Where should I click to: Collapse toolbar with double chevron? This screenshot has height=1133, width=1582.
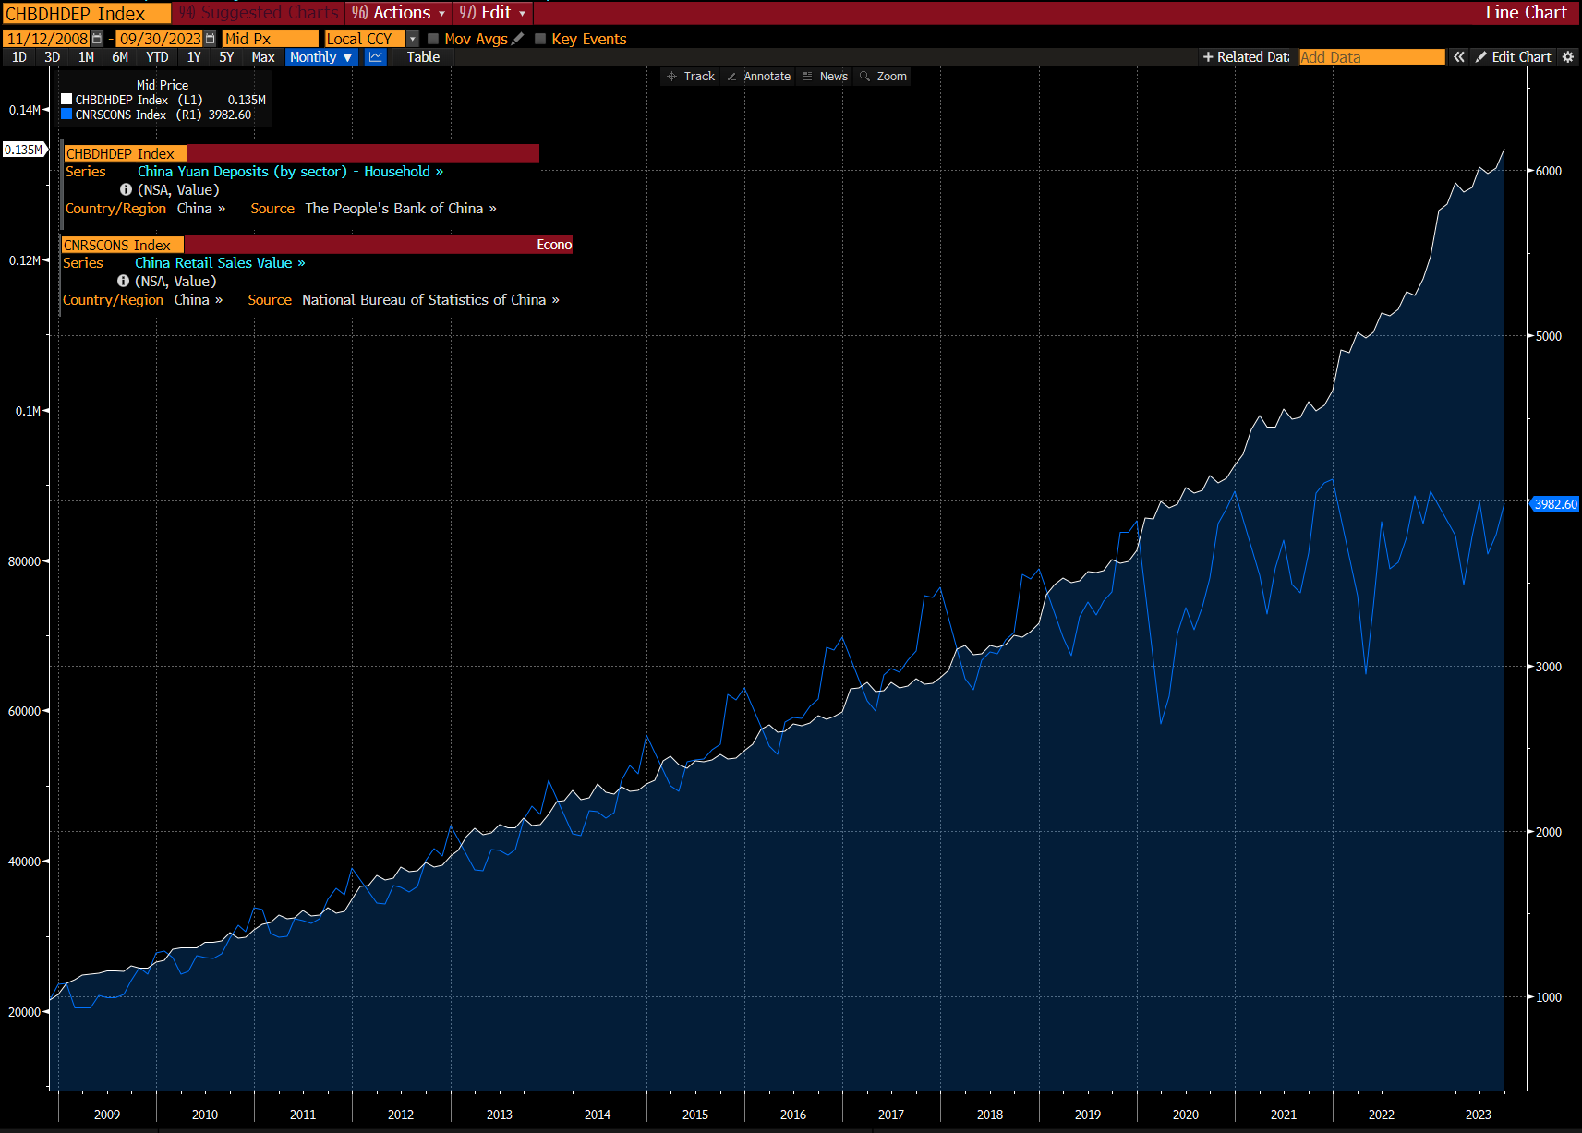pyautogui.click(x=1459, y=57)
